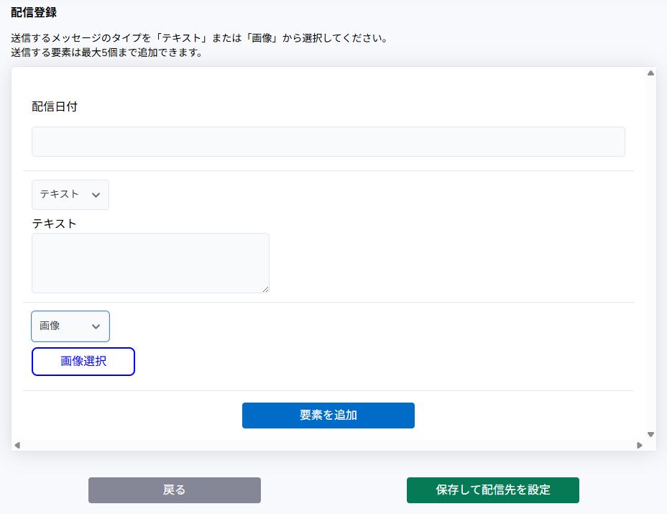Open the 画像 message type dropdown

point(70,326)
